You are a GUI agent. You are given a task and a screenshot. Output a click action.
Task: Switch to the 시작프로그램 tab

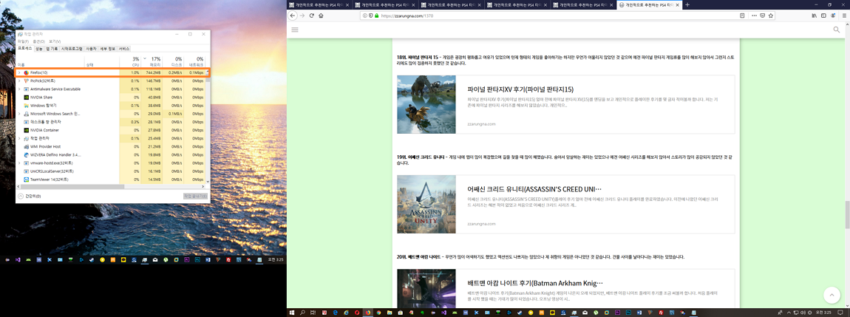pos(72,49)
